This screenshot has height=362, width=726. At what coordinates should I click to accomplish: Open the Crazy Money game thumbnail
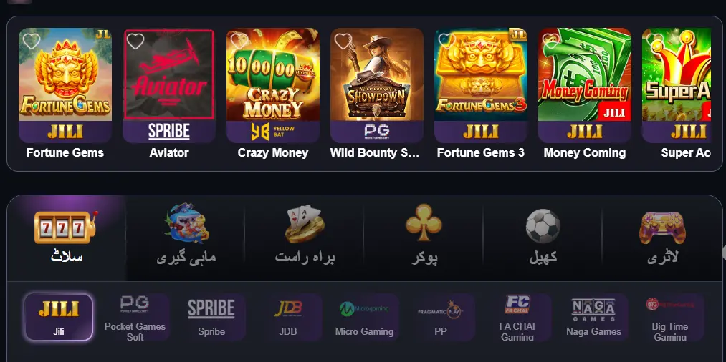coord(273,74)
